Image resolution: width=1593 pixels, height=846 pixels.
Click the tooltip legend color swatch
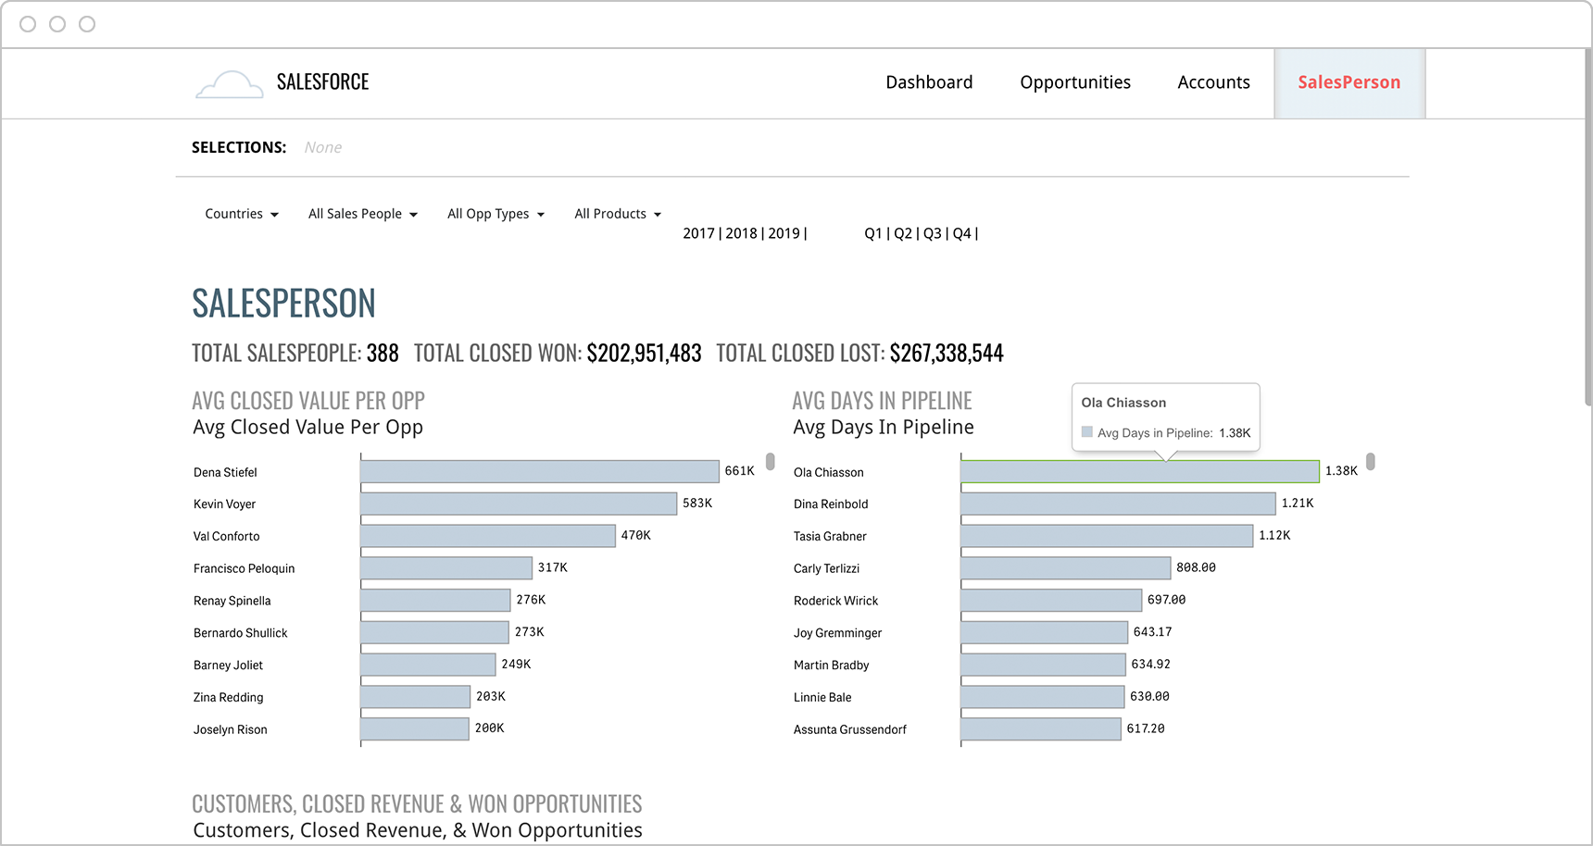click(1087, 431)
